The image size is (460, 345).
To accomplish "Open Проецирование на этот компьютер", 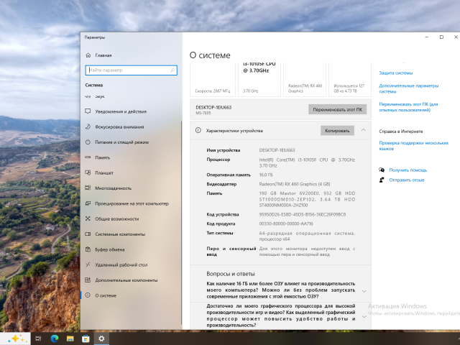I will click(132, 203).
